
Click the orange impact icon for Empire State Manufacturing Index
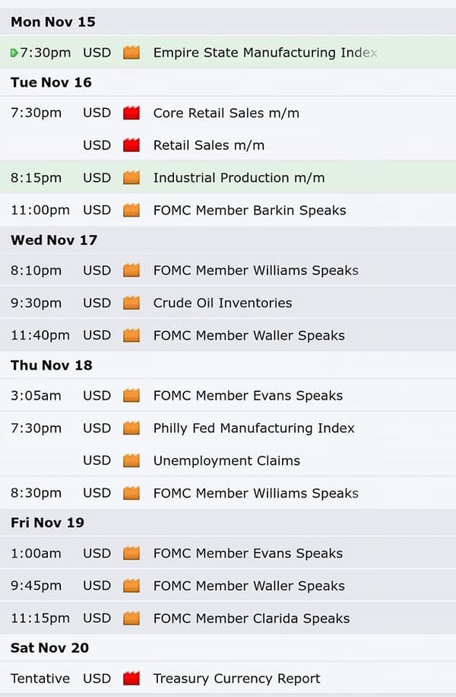point(131,53)
